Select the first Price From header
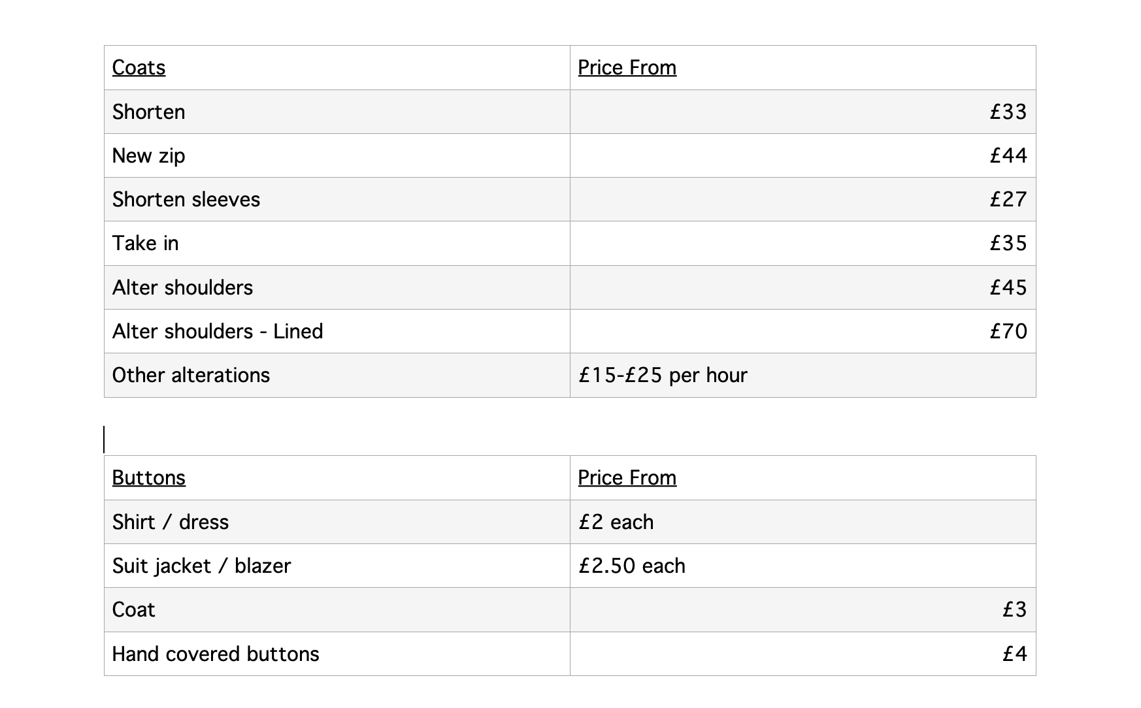The width and height of the screenshot is (1141, 708). click(x=627, y=68)
